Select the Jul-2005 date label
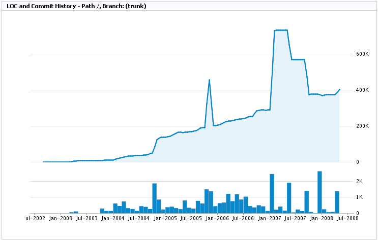 tap(190, 218)
